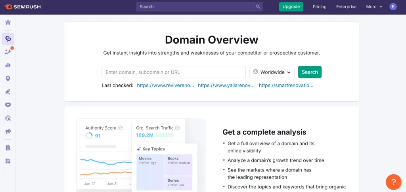Viewport: 406px width, 192px height.
Task: Click the Authority Score value 91
Action: [x=98, y=136]
